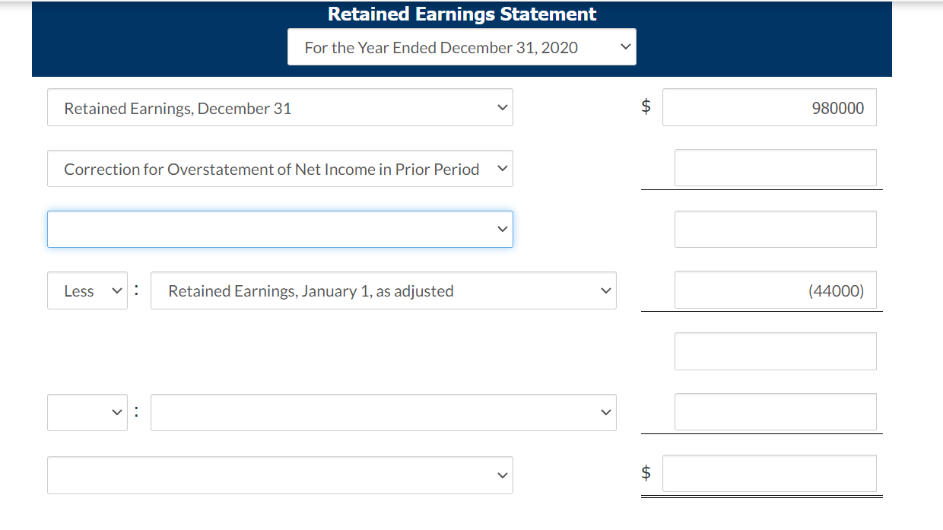Click the final total amount field

769,473
